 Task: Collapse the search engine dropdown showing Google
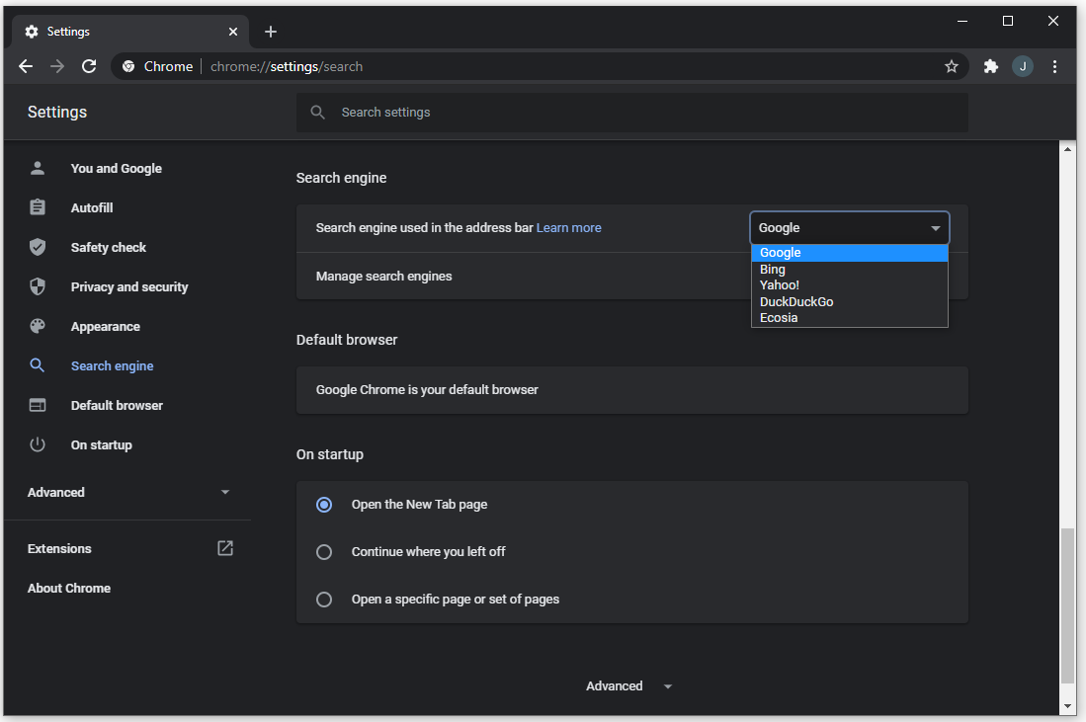(x=849, y=228)
